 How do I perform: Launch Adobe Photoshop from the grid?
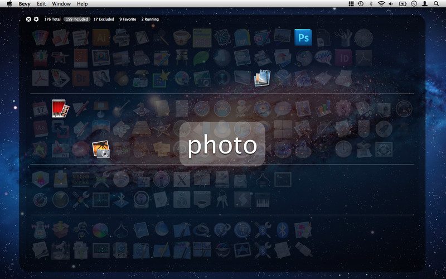click(303, 38)
